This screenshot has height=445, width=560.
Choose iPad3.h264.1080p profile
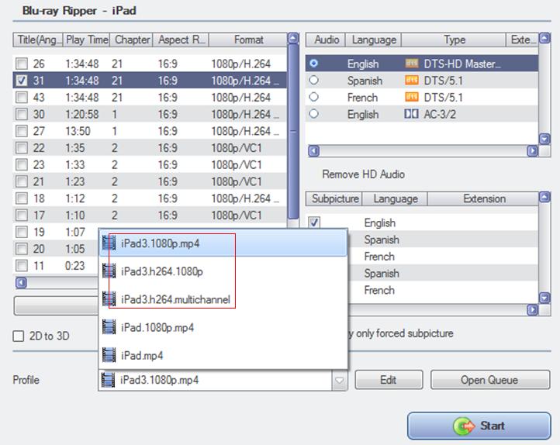(223, 271)
